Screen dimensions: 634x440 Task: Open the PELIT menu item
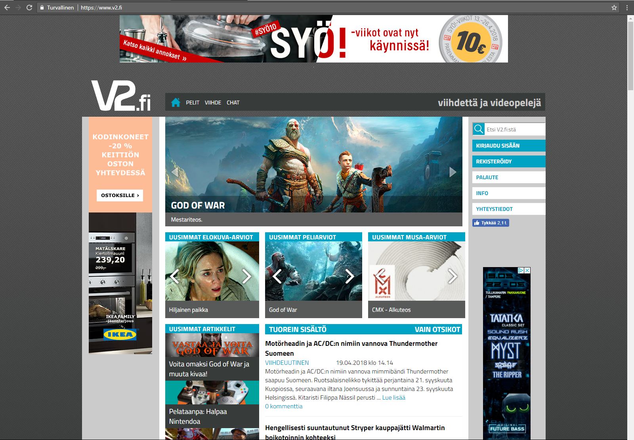(x=193, y=102)
